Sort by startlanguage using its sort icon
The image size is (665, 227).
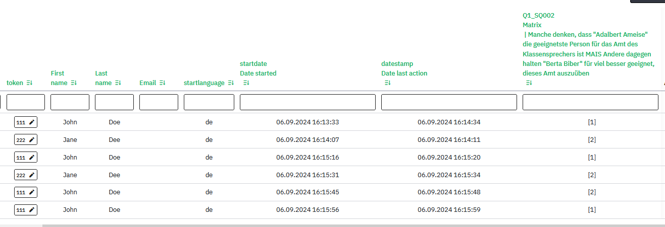pyautogui.click(x=231, y=83)
